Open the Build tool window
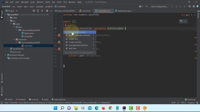This screenshot has width=200, height=112. (45, 100)
